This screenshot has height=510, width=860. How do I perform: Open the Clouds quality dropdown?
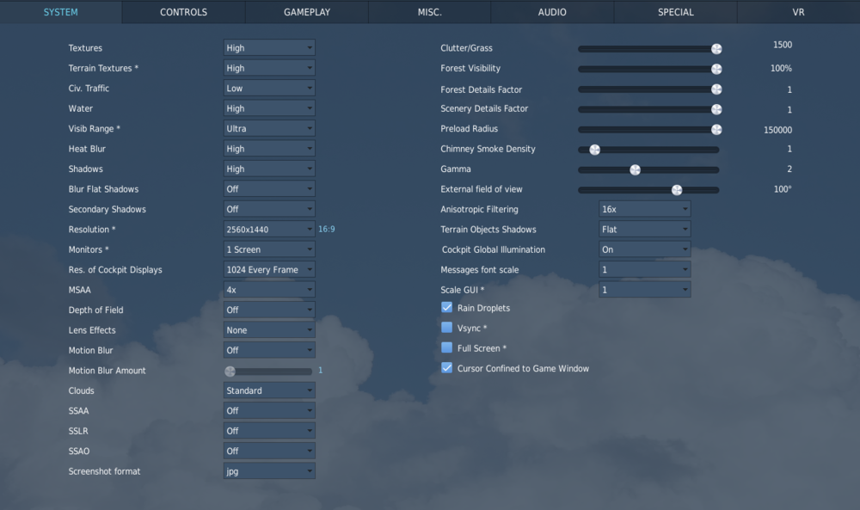[269, 390]
